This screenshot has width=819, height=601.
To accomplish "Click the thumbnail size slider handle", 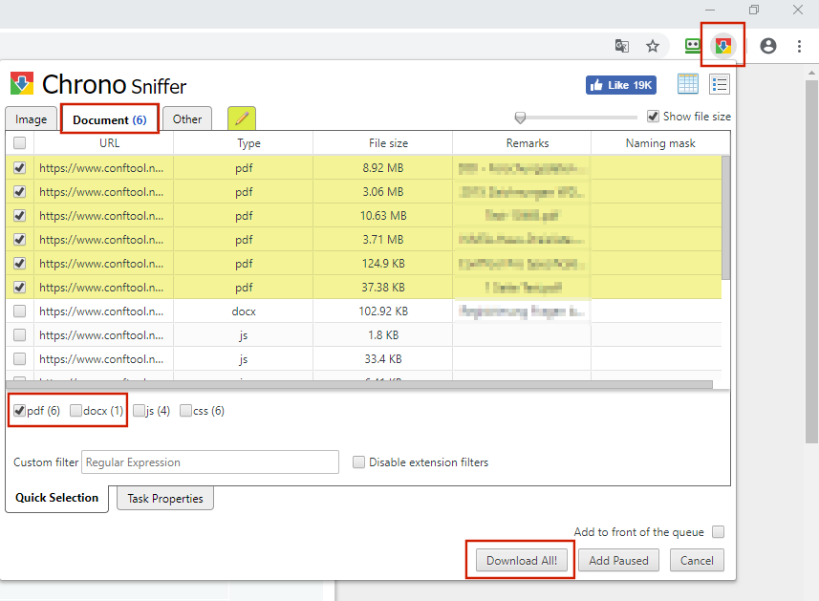I will pos(520,118).
